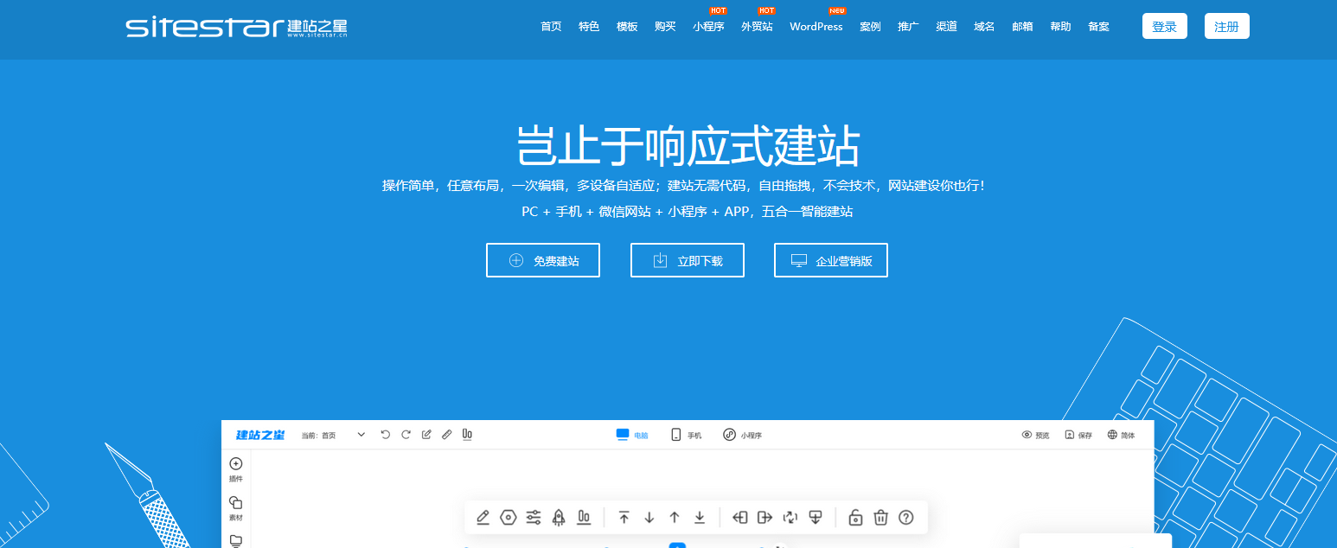1337x548 pixels.
Task: Click the undo arrow in the editor preview
Action: (385, 435)
